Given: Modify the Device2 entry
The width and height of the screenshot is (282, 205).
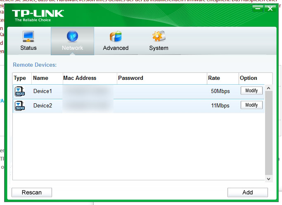Looking at the screenshot, I should click(x=251, y=105).
